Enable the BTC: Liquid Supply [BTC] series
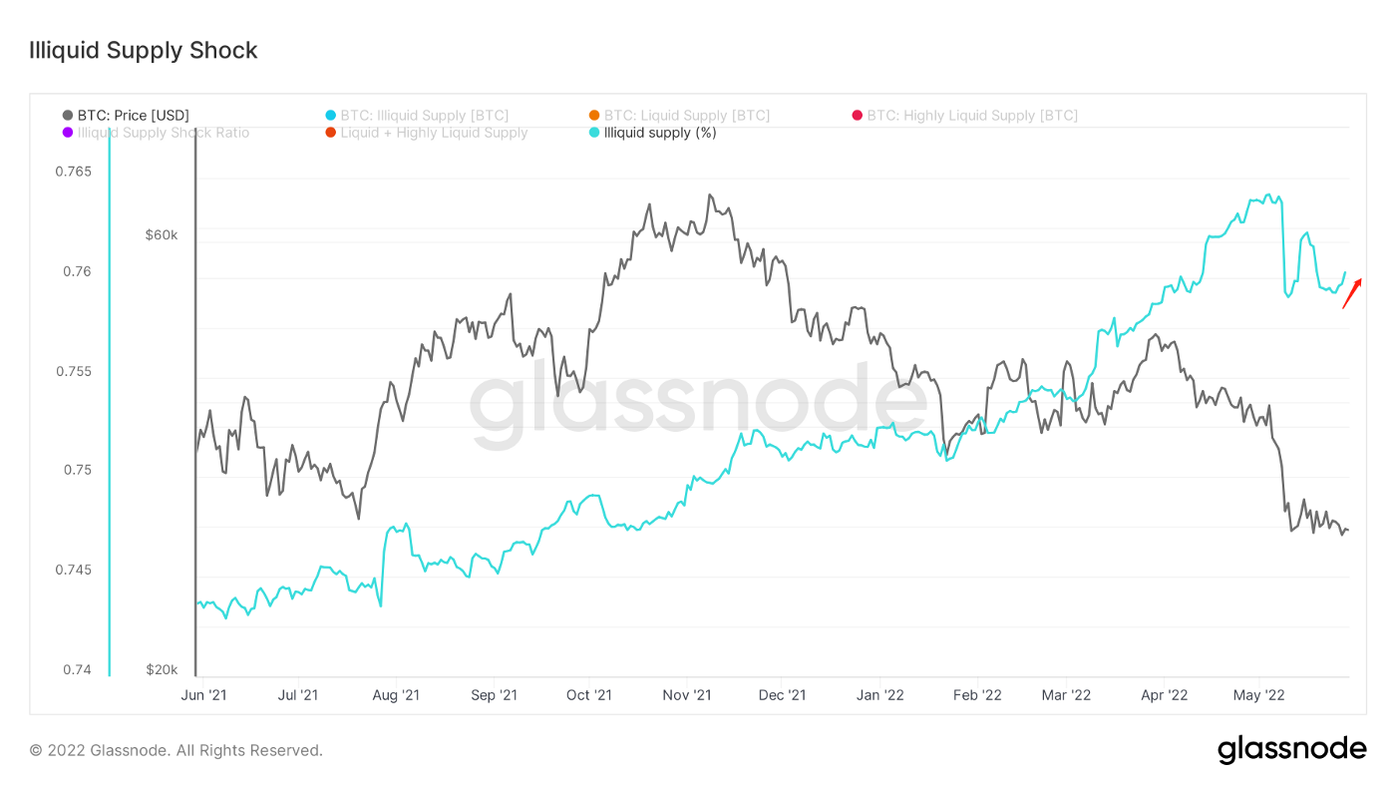The height and width of the screenshot is (785, 1396). click(x=686, y=116)
